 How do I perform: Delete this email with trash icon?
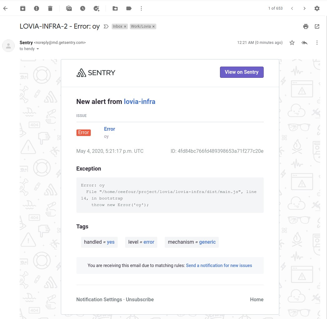click(50, 8)
